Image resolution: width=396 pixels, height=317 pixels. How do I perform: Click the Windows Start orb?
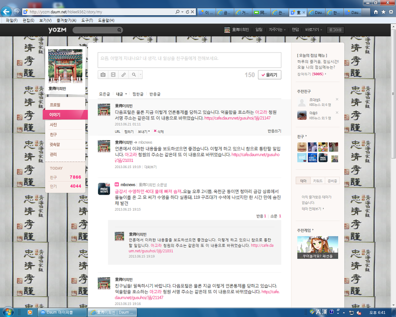[x=8, y=312]
